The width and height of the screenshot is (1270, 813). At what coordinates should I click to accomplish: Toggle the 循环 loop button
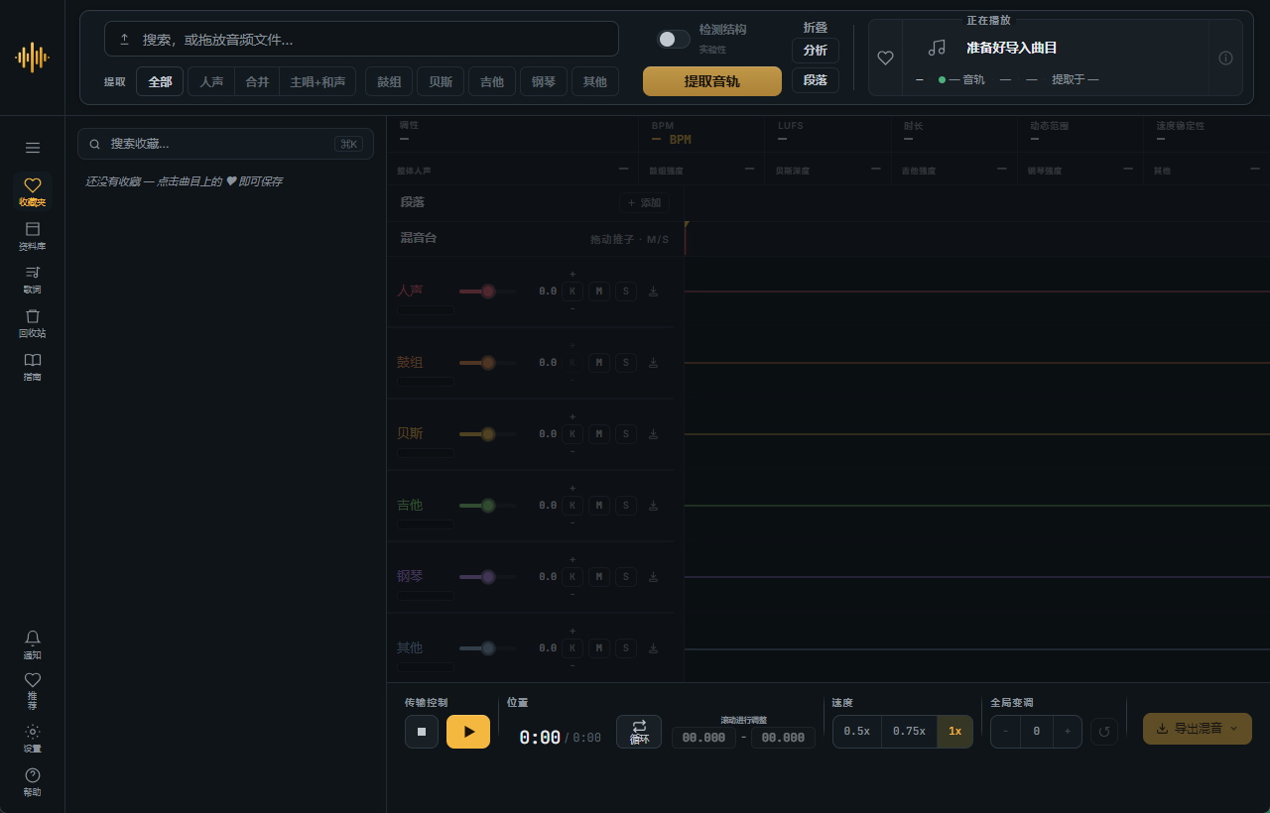tap(639, 732)
